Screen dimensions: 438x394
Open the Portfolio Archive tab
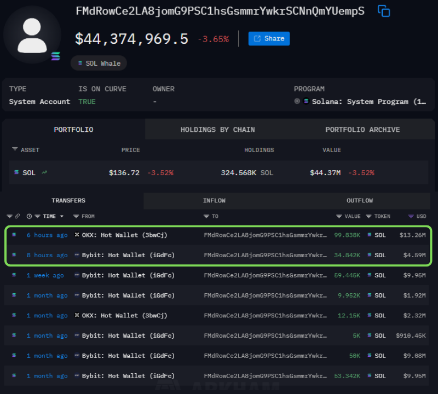(x=362, y=130)
